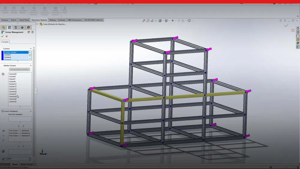
Task: Open the FeatureManager design tree tab
Action: coord(3,28)
